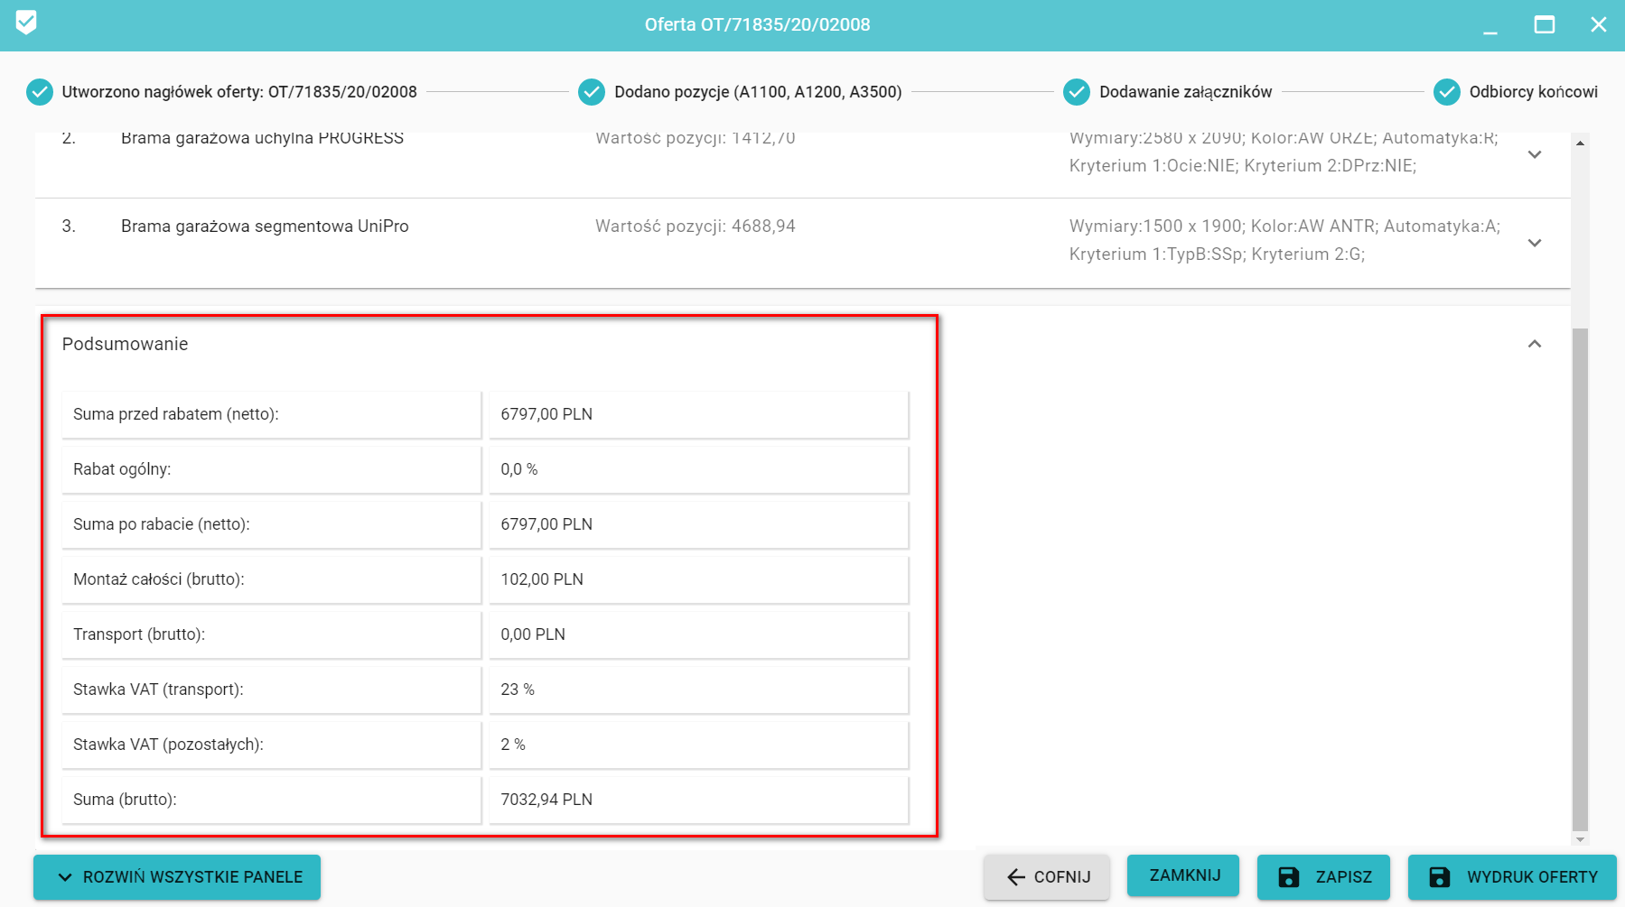Viewport: 1625px width, 907px height.
Task: Click the floppy disk icon on WYDRUK OFERTY
Action: click(1440, 877)
